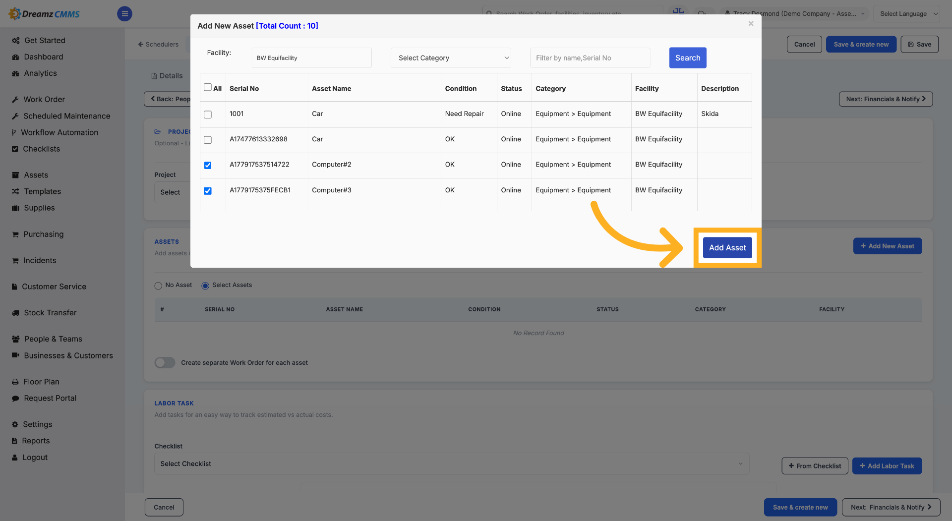
Task: Switch to the Details tab
Action: pyautogui.click(x=167, y=76)
